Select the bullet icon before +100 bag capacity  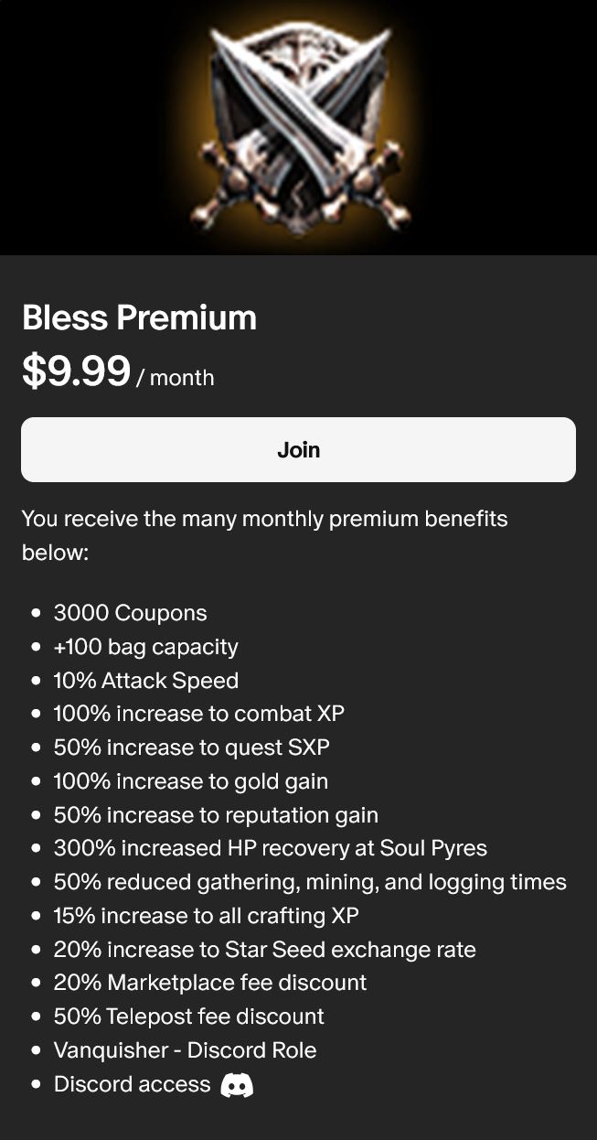point(37,647)
